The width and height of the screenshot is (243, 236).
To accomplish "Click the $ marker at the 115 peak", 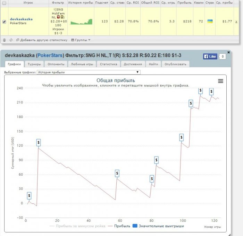I will click(x=39, y=142).
